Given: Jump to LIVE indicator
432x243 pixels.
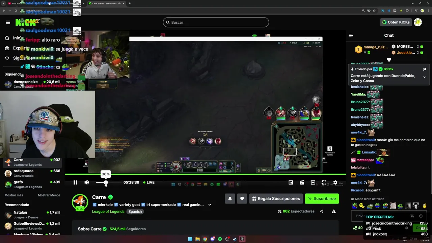Looking at the screenshot, I should [x=149, y=182].
